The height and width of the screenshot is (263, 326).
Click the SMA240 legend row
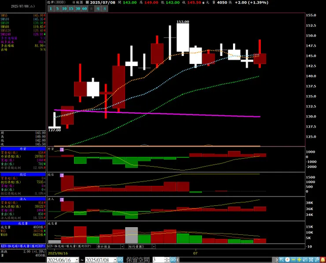(x=23, y=34)
